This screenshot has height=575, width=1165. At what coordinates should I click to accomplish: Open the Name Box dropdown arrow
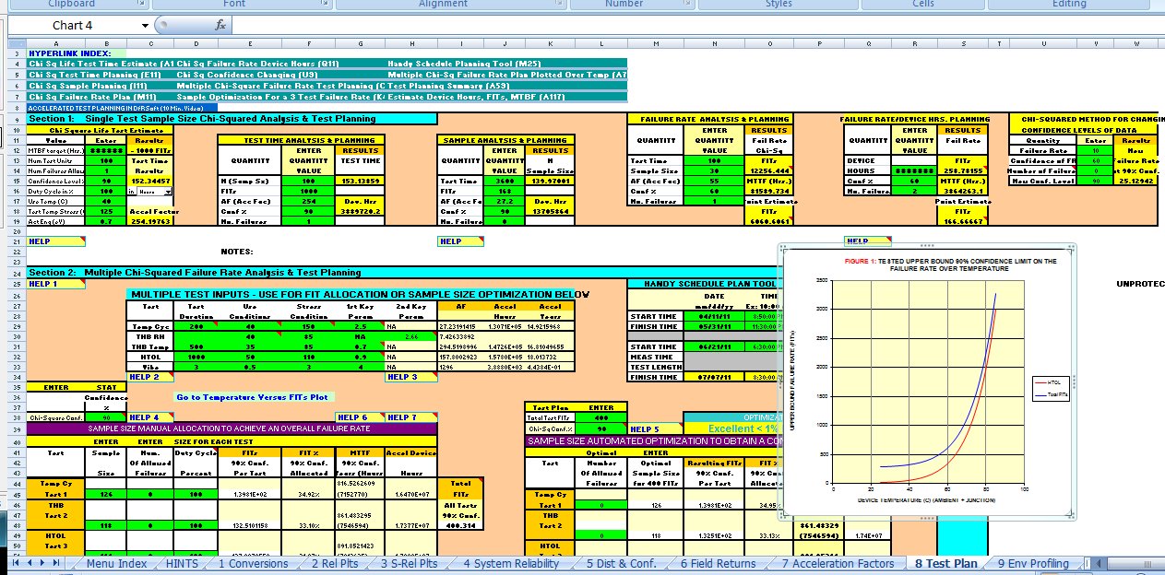coord(146,26)
